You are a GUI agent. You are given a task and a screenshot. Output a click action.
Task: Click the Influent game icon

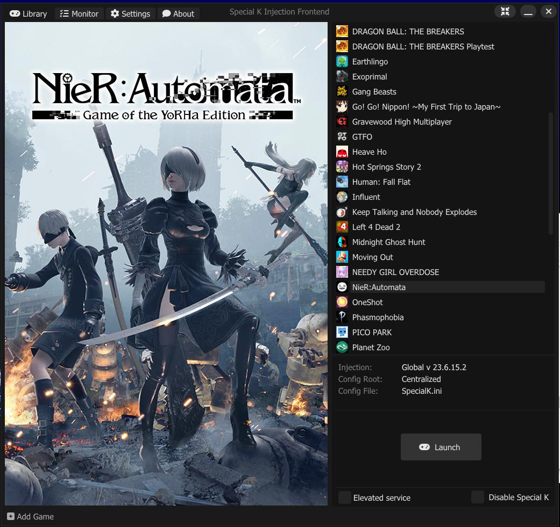point(342,197)
